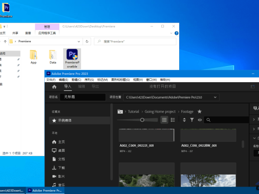Switch to Adobe Premiere Pro taskbar button
The image size is (259, 194).
point(45,191)
